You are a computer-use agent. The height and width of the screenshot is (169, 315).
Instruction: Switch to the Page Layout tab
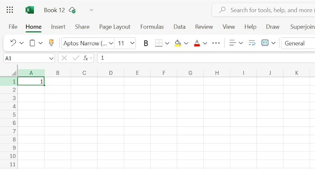(x=115, y=27)
